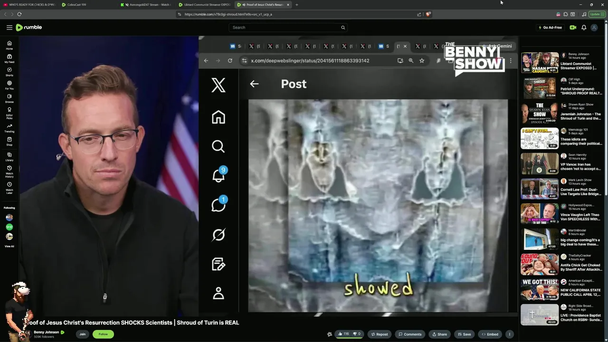
Task: Open Browse in the sidebar
Action: point(9,98)
